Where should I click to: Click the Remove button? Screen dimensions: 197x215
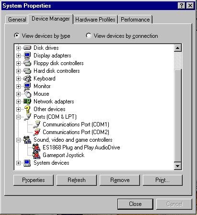(x=120, y=180)
